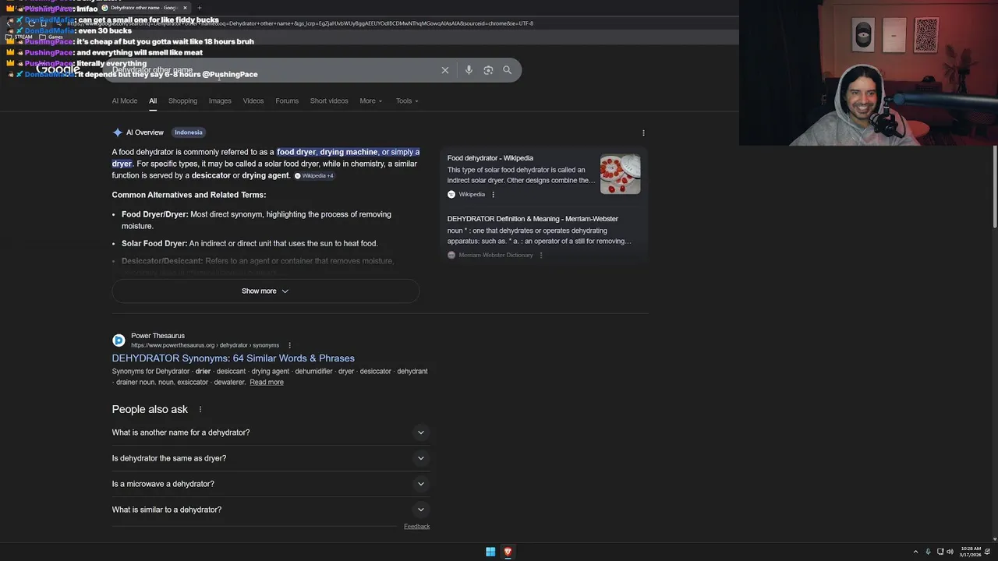
Task: Click the Power Thesaurus site favicon
Action: click(119, 340)
